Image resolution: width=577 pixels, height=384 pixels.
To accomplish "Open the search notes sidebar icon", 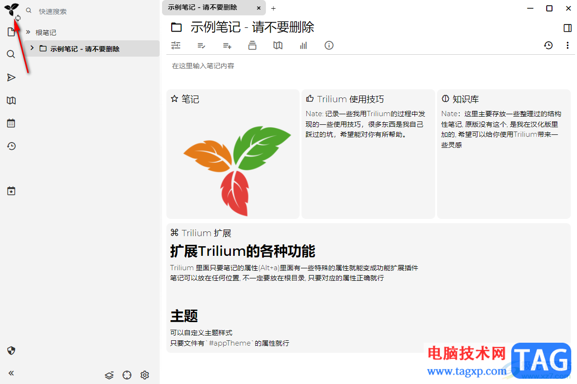I will [11, 54].
